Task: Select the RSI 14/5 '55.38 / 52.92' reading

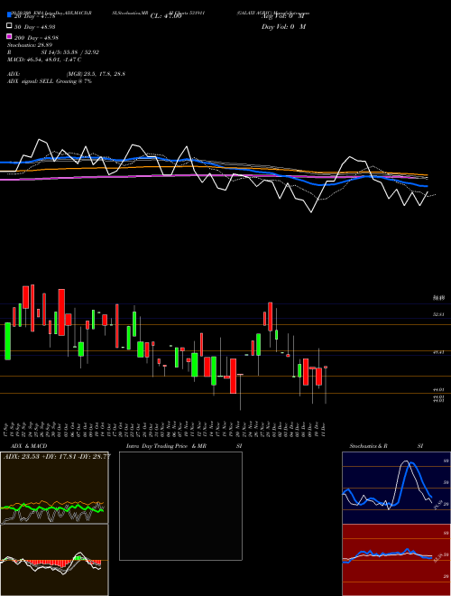Action: [82, 52]
